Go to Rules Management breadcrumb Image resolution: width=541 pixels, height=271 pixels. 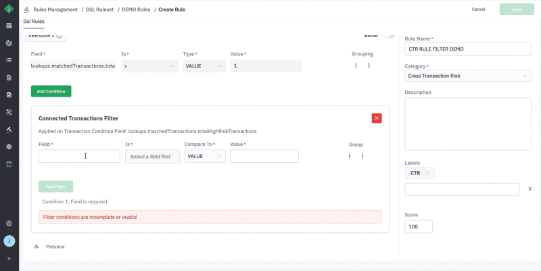coord(55,9)
